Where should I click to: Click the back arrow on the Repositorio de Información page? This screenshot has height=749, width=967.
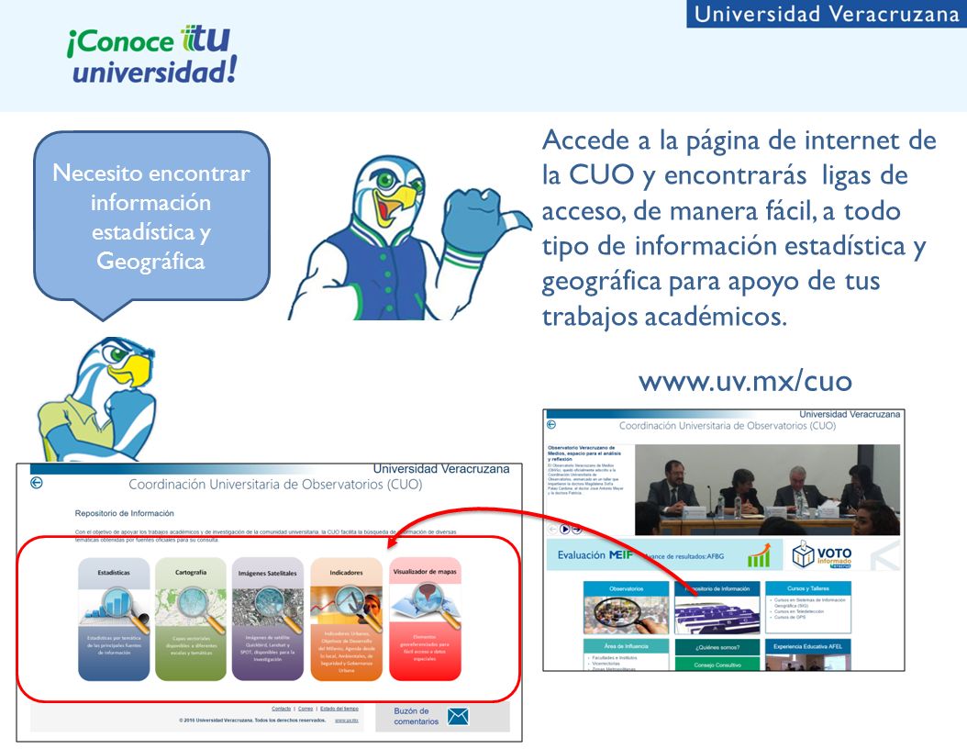37,483
